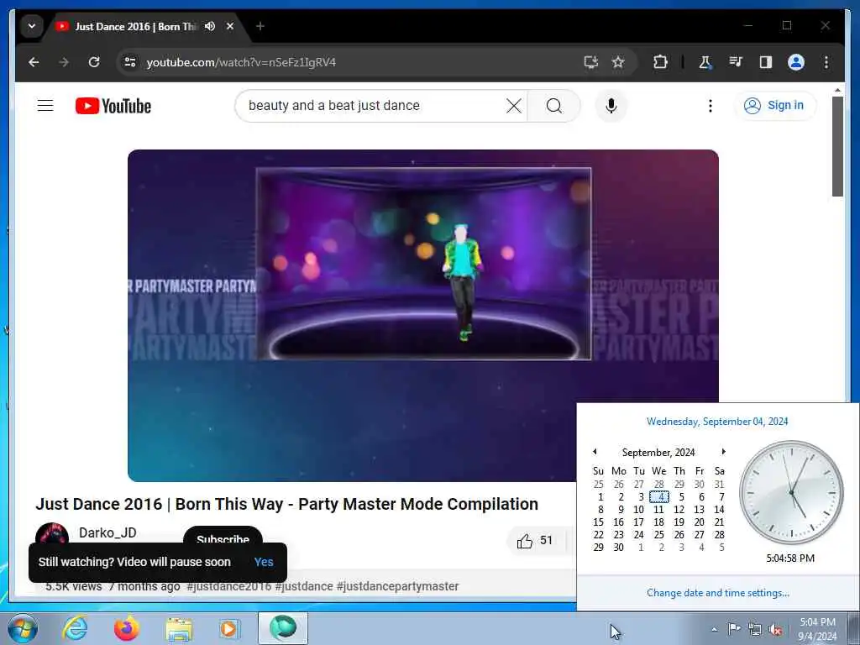The width and height of the screenshot is (860, 645).
Task: Open YouTube hamburger guide menu
Action: pyautogui.click(x=45, y=105)
